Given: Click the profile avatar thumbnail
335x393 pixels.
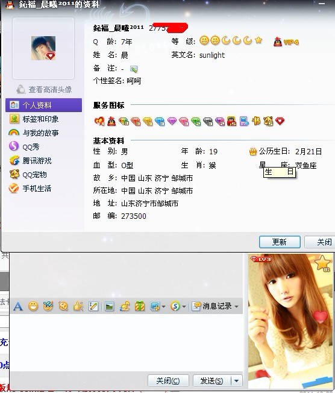Looking at the screenshot, I should [x=43, y=48].
